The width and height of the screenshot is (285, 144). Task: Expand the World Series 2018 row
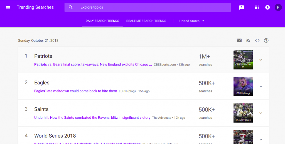pos(261,140)
